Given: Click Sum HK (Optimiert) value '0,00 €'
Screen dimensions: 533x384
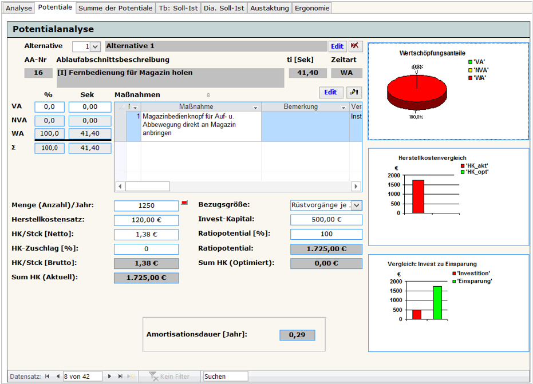Looking at the screenshot, I should pos(326,263).
